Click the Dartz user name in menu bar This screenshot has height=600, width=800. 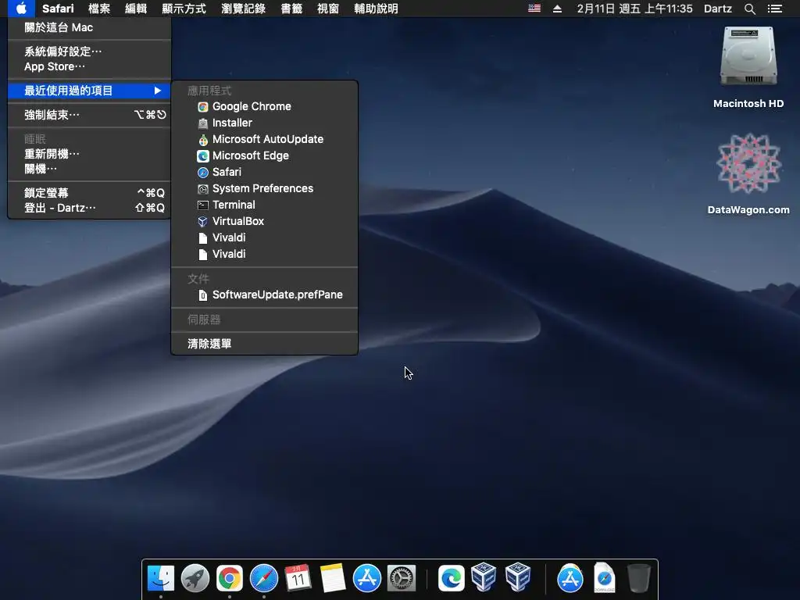717,9
